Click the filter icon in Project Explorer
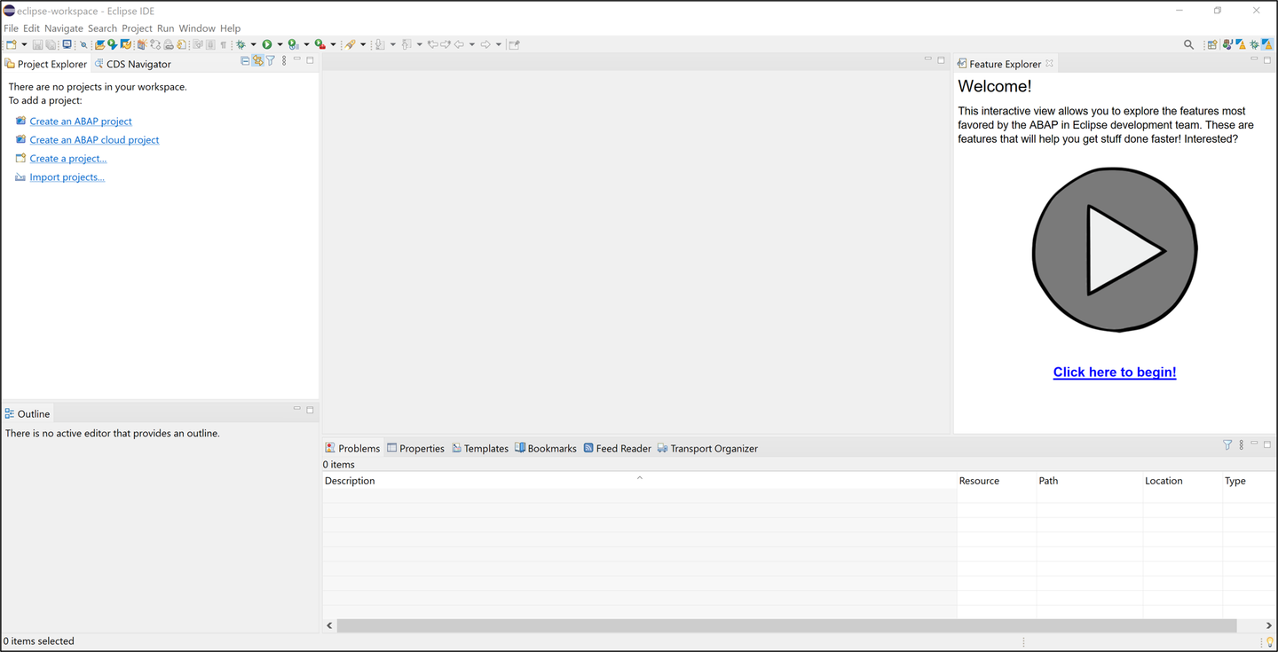This screenshot has width=1278, height=652. (271, 61)
